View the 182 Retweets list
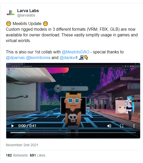Viewport: 143px width, 163px height. coord(17,155)
